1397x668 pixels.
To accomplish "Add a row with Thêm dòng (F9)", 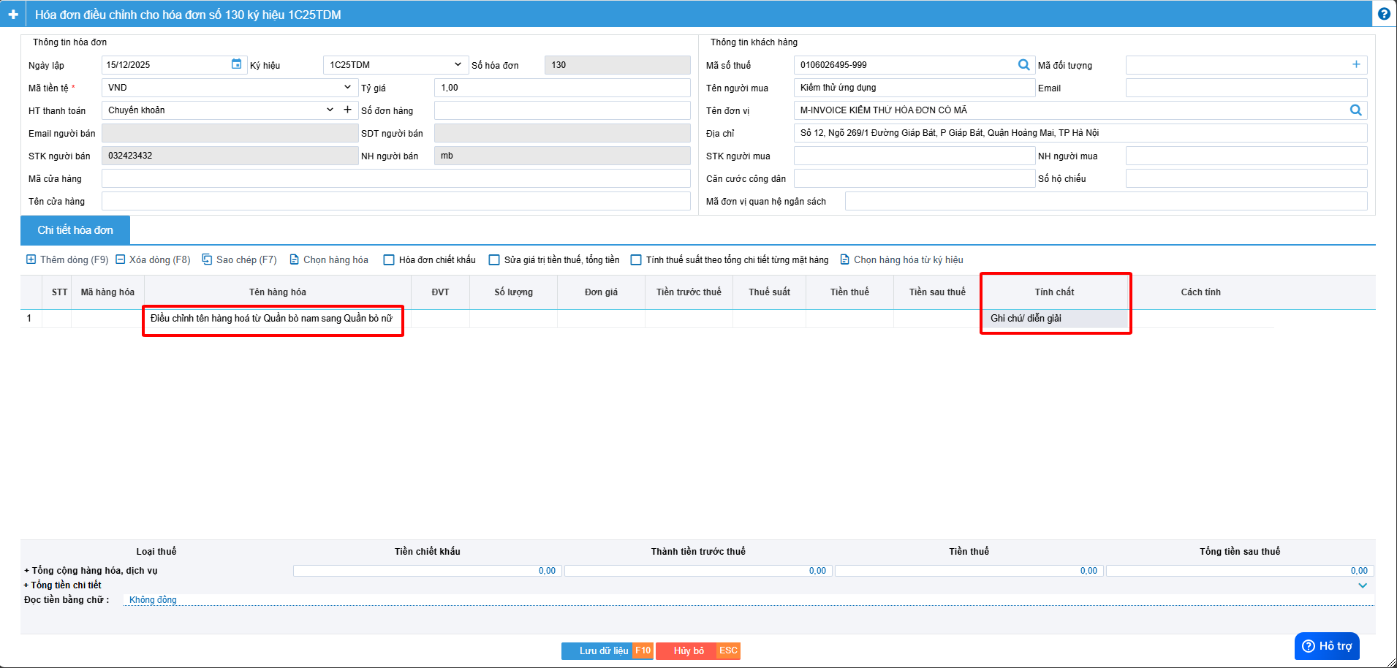I will [67, 259].
